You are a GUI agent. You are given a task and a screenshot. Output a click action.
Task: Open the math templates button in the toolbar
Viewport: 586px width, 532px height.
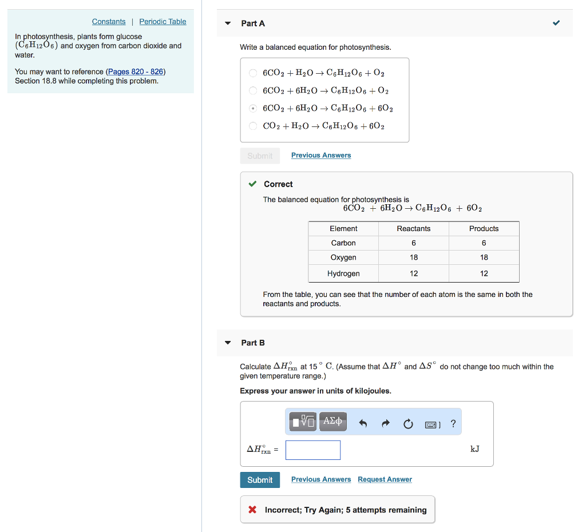(x=303, y=422)
